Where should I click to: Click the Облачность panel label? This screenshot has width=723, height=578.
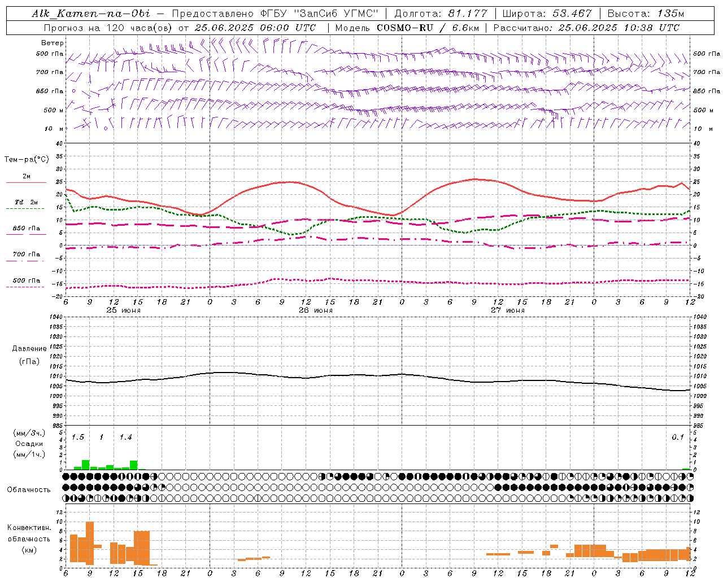pos(29,490)
